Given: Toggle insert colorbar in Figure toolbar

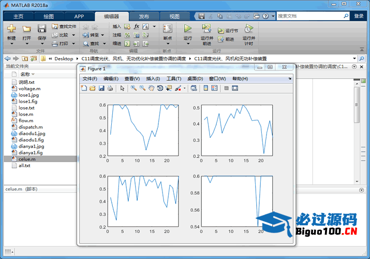Looking at the screenshot, I should pos(206,89).
